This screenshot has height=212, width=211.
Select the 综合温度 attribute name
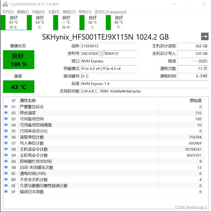(x=28, y=113)
